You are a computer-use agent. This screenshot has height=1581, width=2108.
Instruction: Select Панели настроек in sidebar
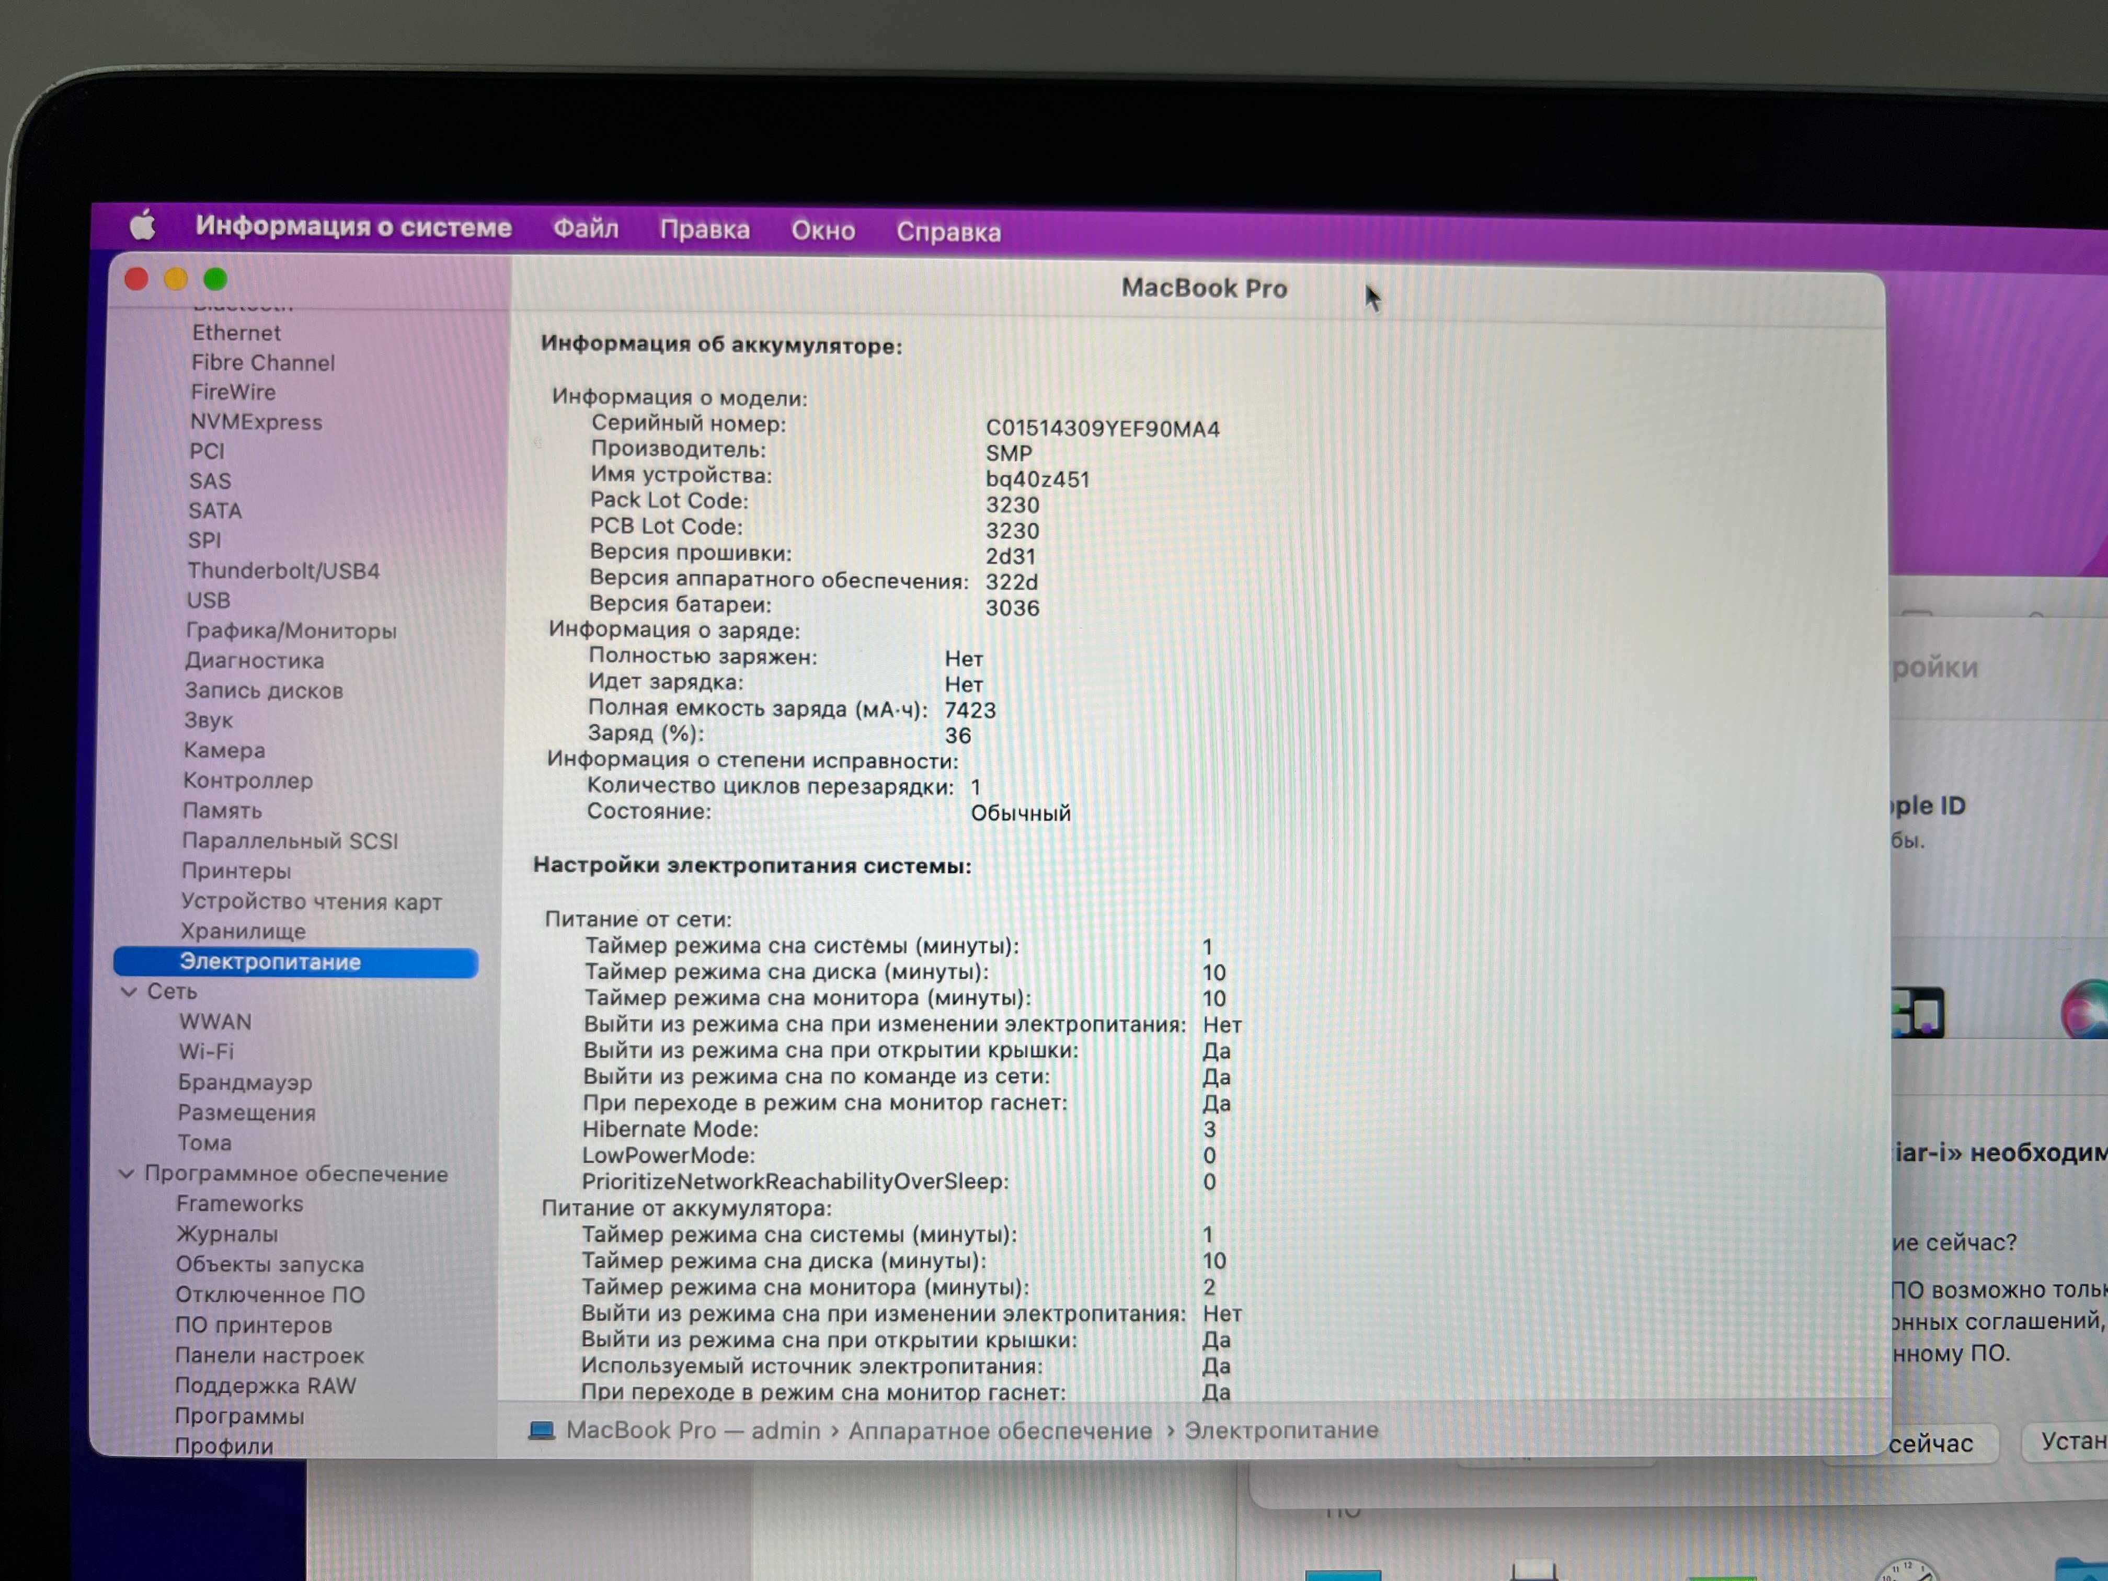pyautogui.click(x=269, y=1356)
